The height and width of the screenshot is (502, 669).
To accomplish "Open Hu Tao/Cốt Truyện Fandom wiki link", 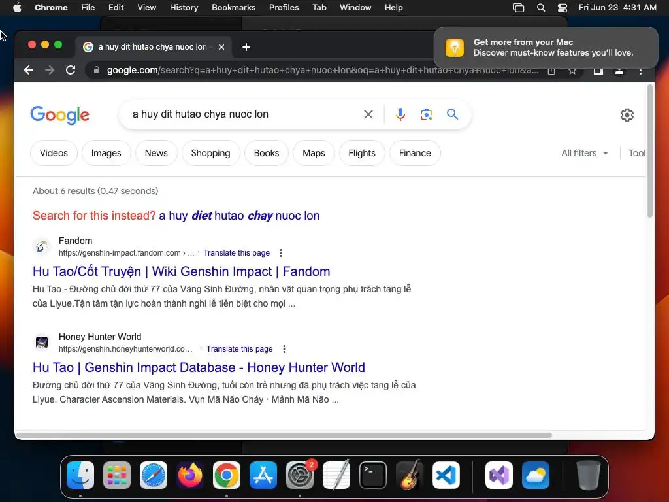I will [x=182, y=271].
